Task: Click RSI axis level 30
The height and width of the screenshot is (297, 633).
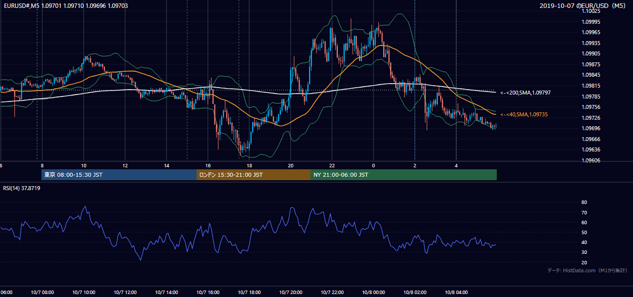Action: (x=584, y=252)
